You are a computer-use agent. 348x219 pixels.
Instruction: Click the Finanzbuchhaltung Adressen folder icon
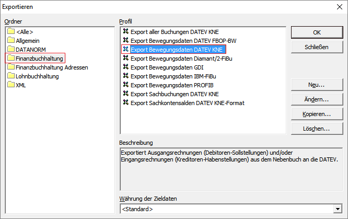[11, 66]
